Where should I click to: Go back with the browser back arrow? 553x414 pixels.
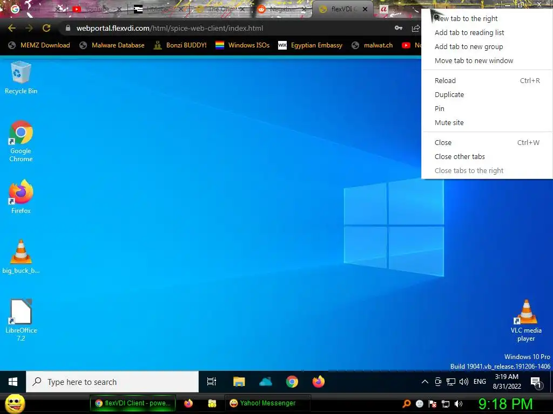pyautogui.click(x=12, y=28)
